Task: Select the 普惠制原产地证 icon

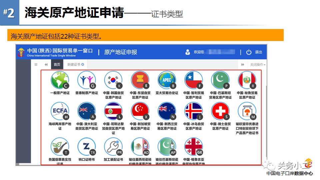Action: [x=87, y=80]
